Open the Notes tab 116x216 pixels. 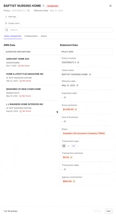(44, 36)
